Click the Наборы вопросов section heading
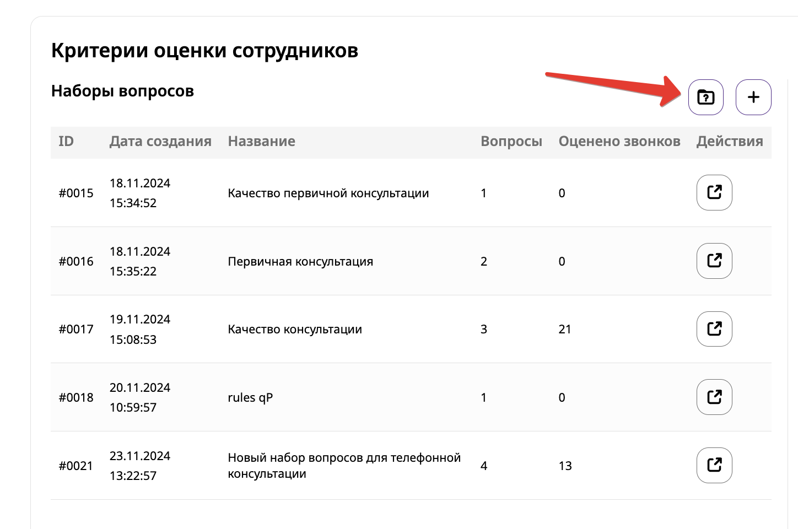Image resolution: width=798 pixels, height=529 pixels. 122,91
